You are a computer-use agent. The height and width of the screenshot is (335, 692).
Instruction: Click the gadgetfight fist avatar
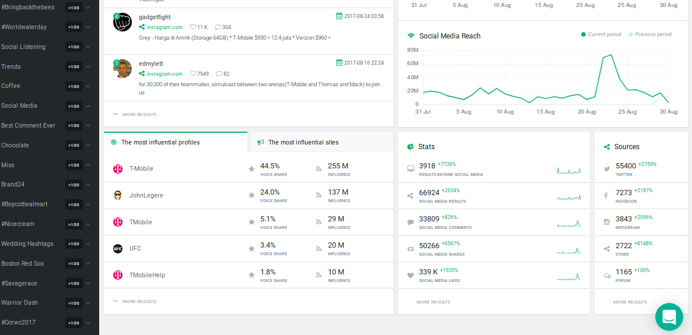(123, 22)
